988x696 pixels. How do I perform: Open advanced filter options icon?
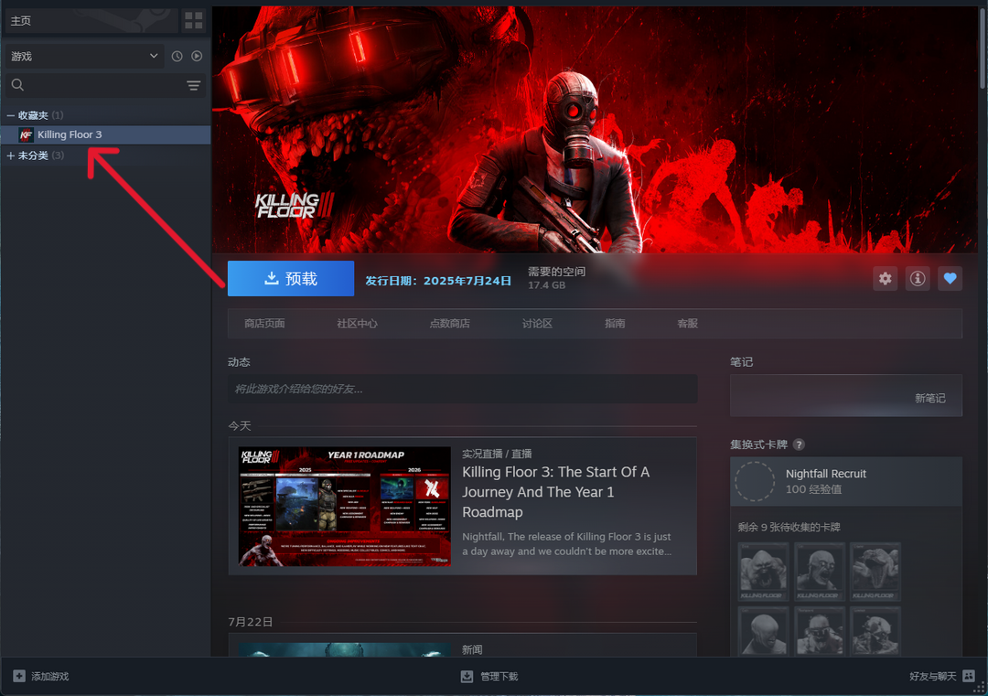point(193,85)
